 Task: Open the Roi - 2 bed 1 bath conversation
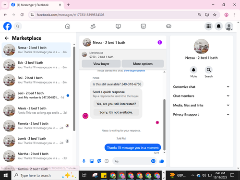(x=36, y=80)
